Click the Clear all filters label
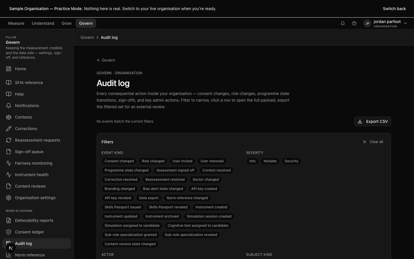 pos(376,142)
